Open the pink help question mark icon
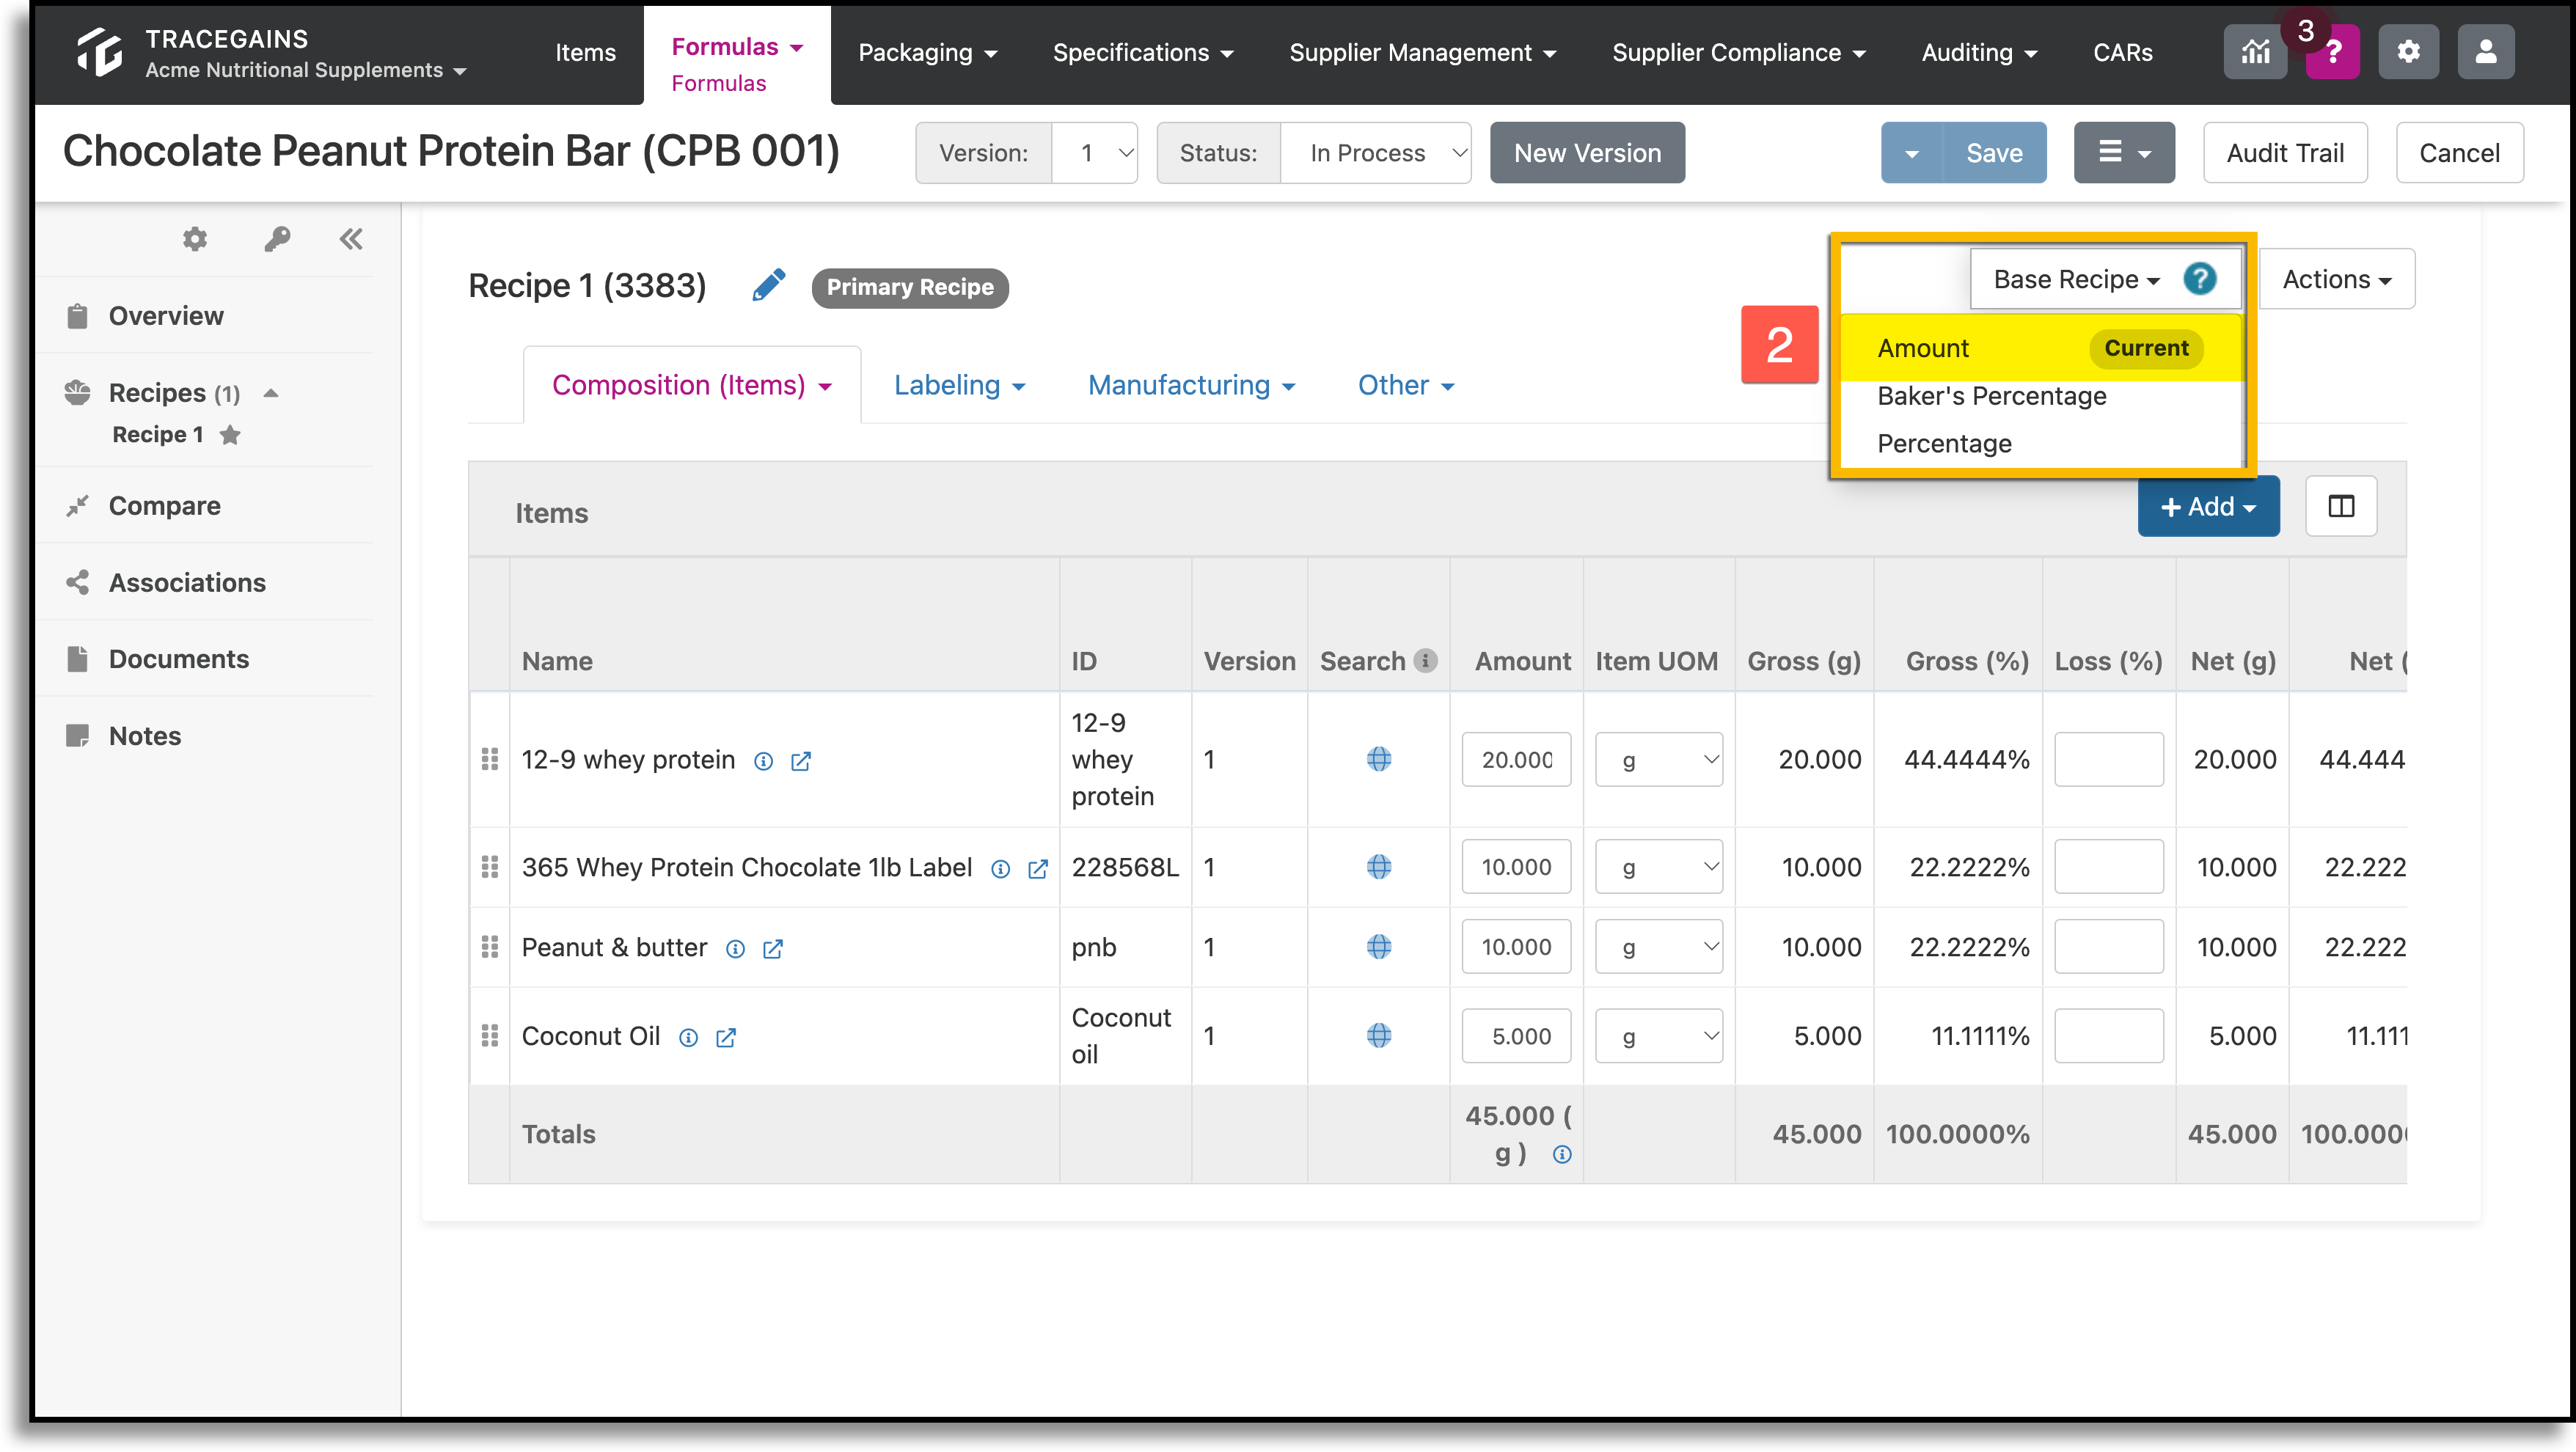This screenshot has width=2576, height=1452. pos(2333,52)
